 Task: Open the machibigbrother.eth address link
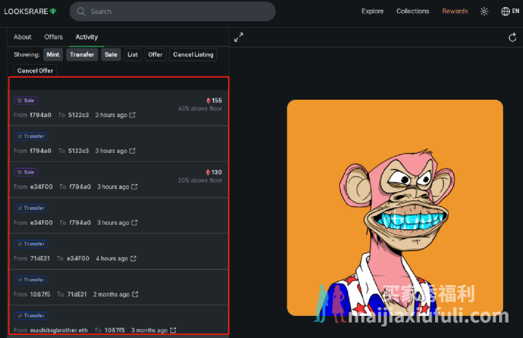coord(59,330)
